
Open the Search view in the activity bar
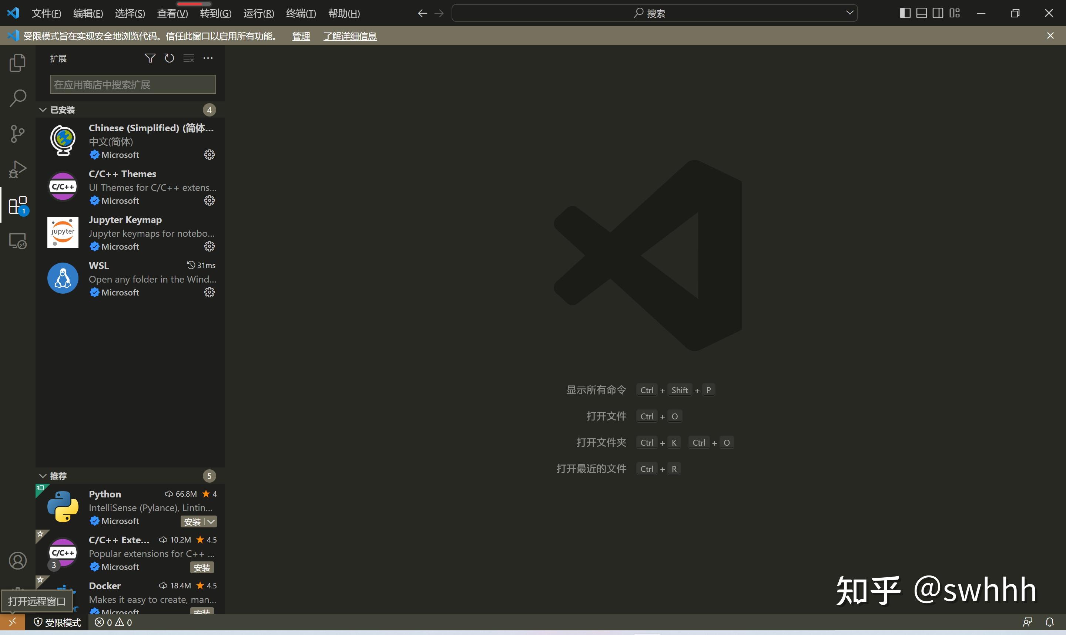pyautogui.click(x=17, y=98)
